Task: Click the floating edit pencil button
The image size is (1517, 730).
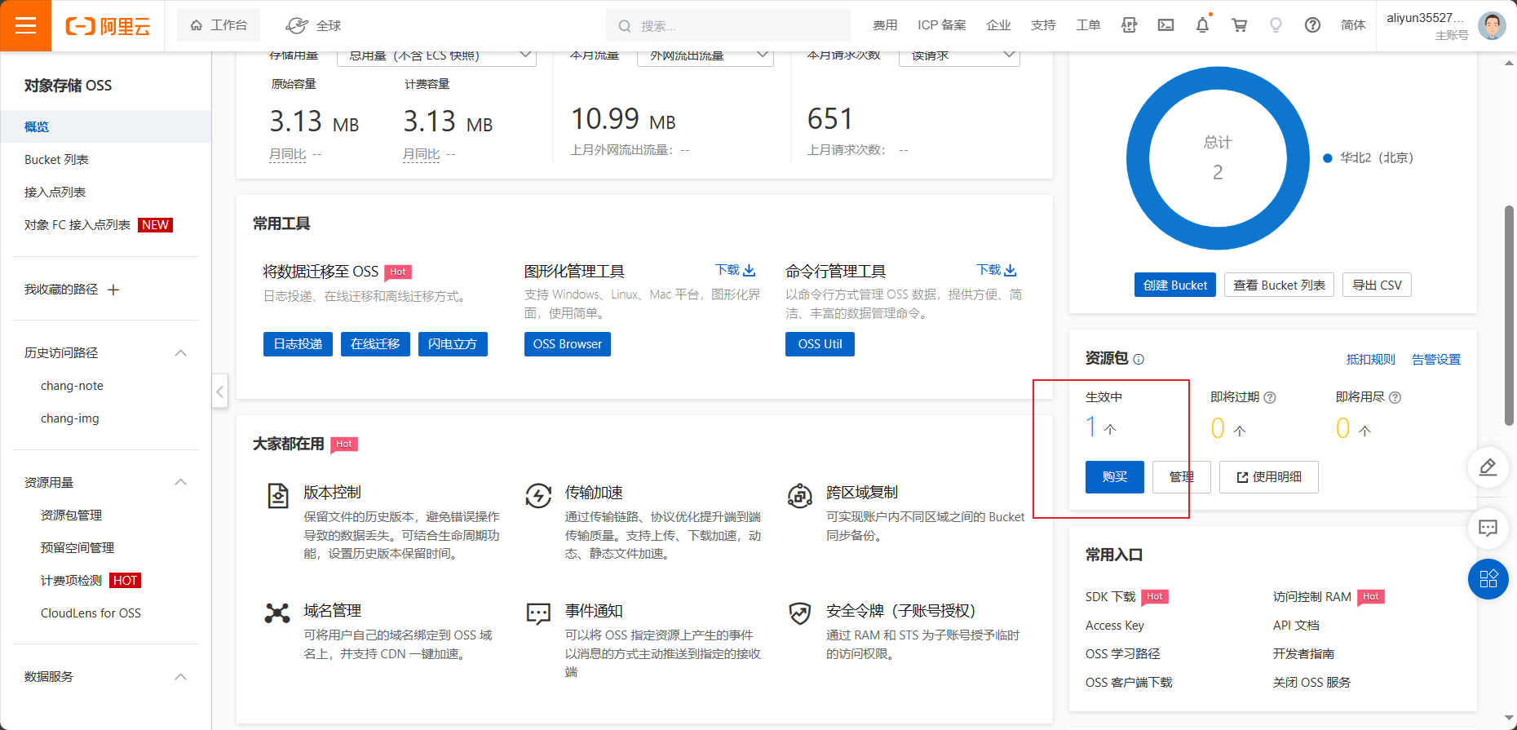Action: tap(1488, 467)
